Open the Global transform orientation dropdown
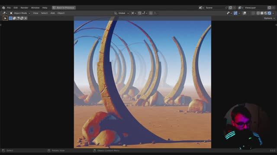Screen dimensions: 277x155 [x=122, y=13]
